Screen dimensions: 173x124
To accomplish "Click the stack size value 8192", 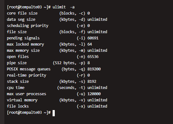I will click(92, 82).
